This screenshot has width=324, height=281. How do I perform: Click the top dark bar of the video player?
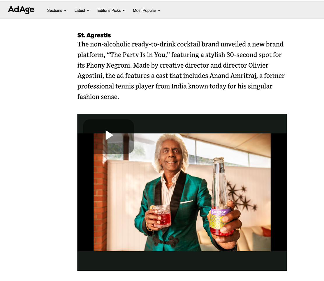(x=182, y=123)
